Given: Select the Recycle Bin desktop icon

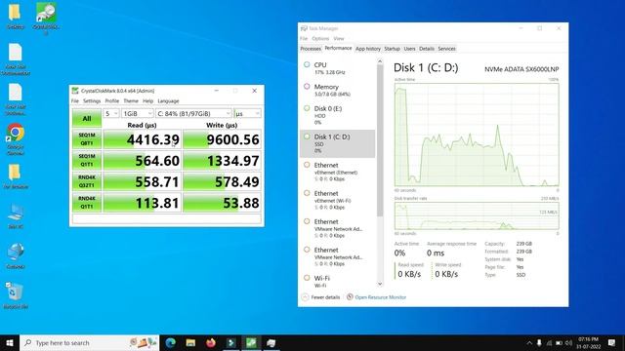Looking at the screenshot, I should [x=16, y=295].
